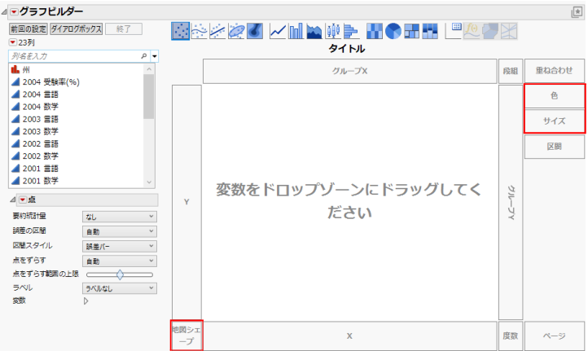Open the ラベル dropdown showing ラベルなし
The image size is (588, 351).
119,288
